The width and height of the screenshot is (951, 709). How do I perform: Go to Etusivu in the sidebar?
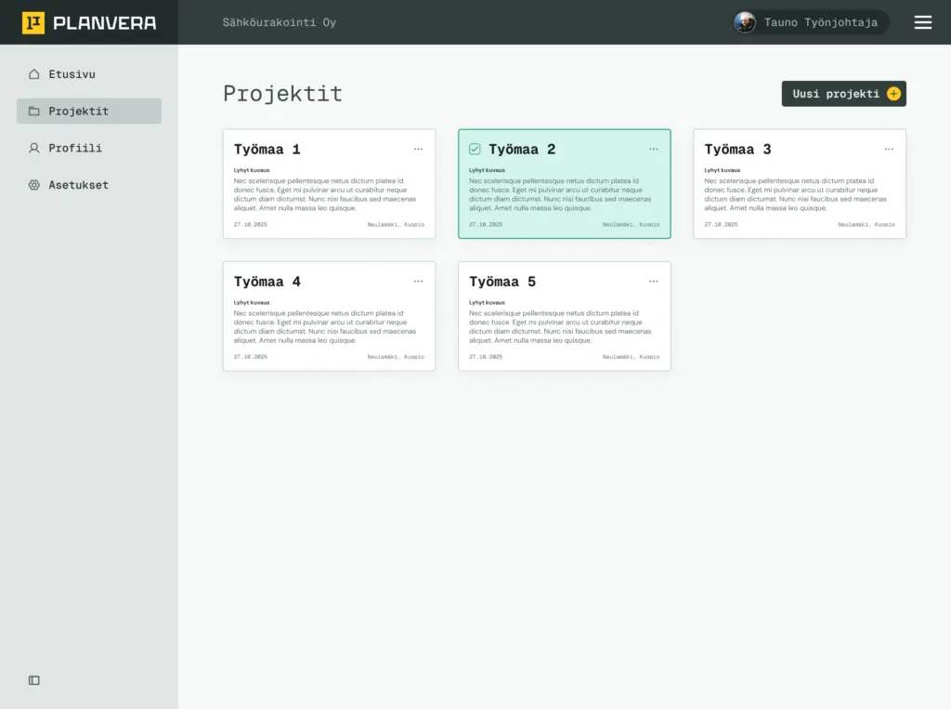(x=72, y=74)
